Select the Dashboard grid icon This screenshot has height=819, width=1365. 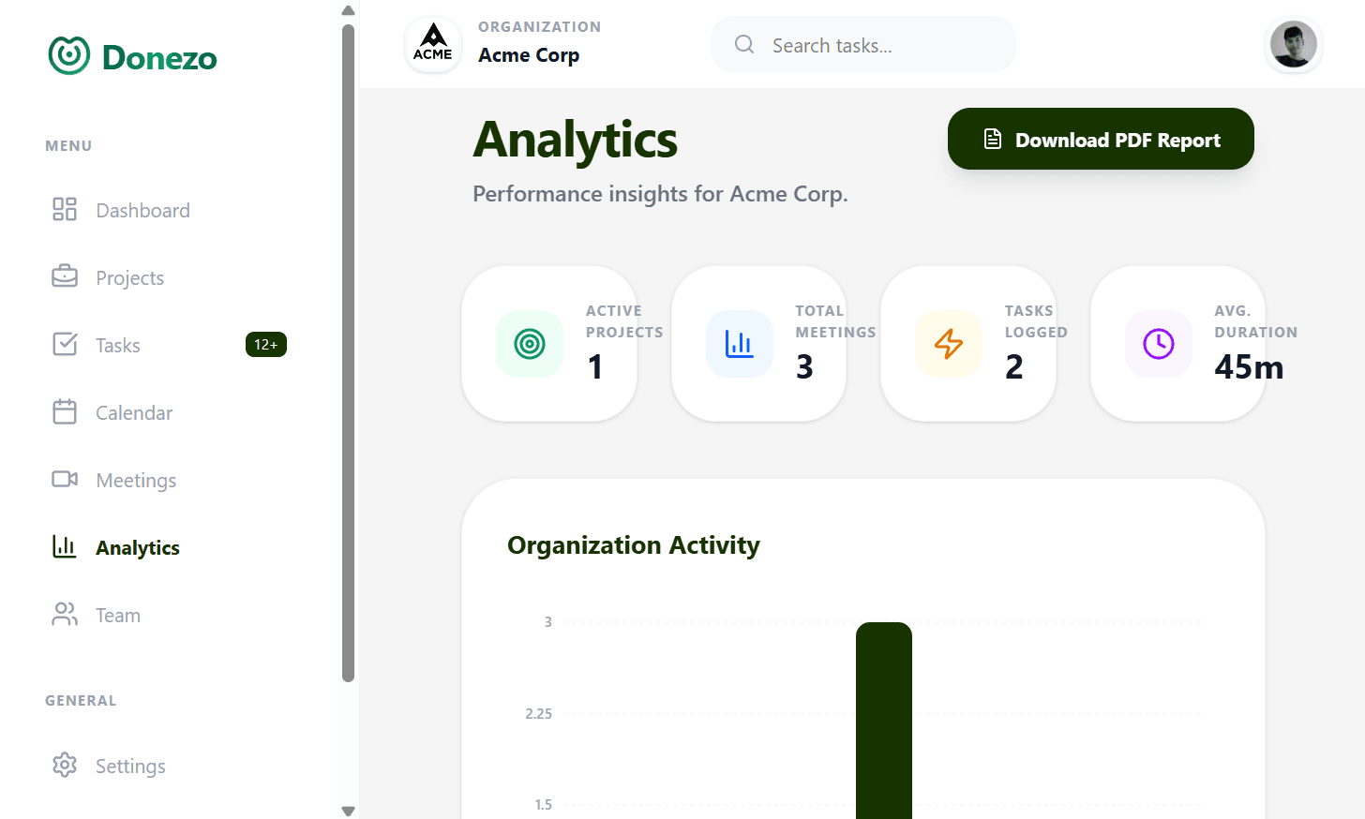pyautogui.click(x=64, y=210)
